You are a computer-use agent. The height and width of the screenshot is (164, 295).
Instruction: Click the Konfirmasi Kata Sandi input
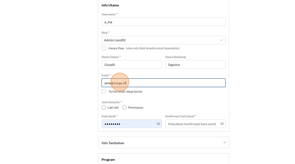pos(192,124)
